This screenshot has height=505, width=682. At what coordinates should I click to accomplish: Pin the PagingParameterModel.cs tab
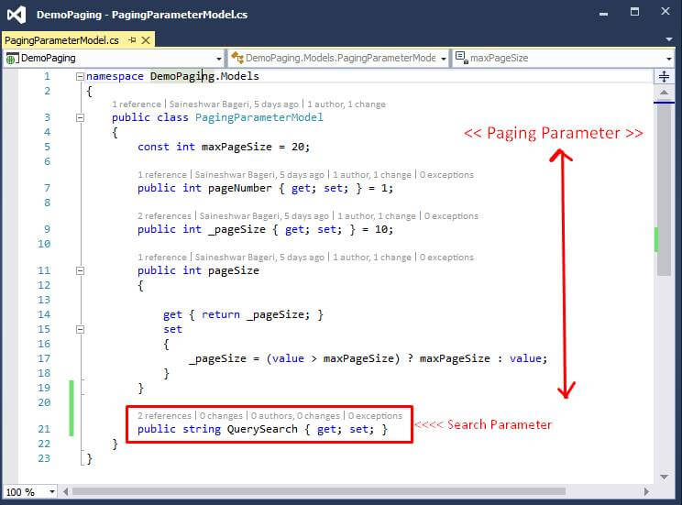pos(133,40)
